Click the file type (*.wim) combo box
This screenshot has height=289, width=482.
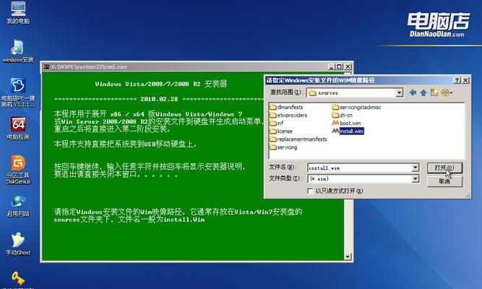363,178
